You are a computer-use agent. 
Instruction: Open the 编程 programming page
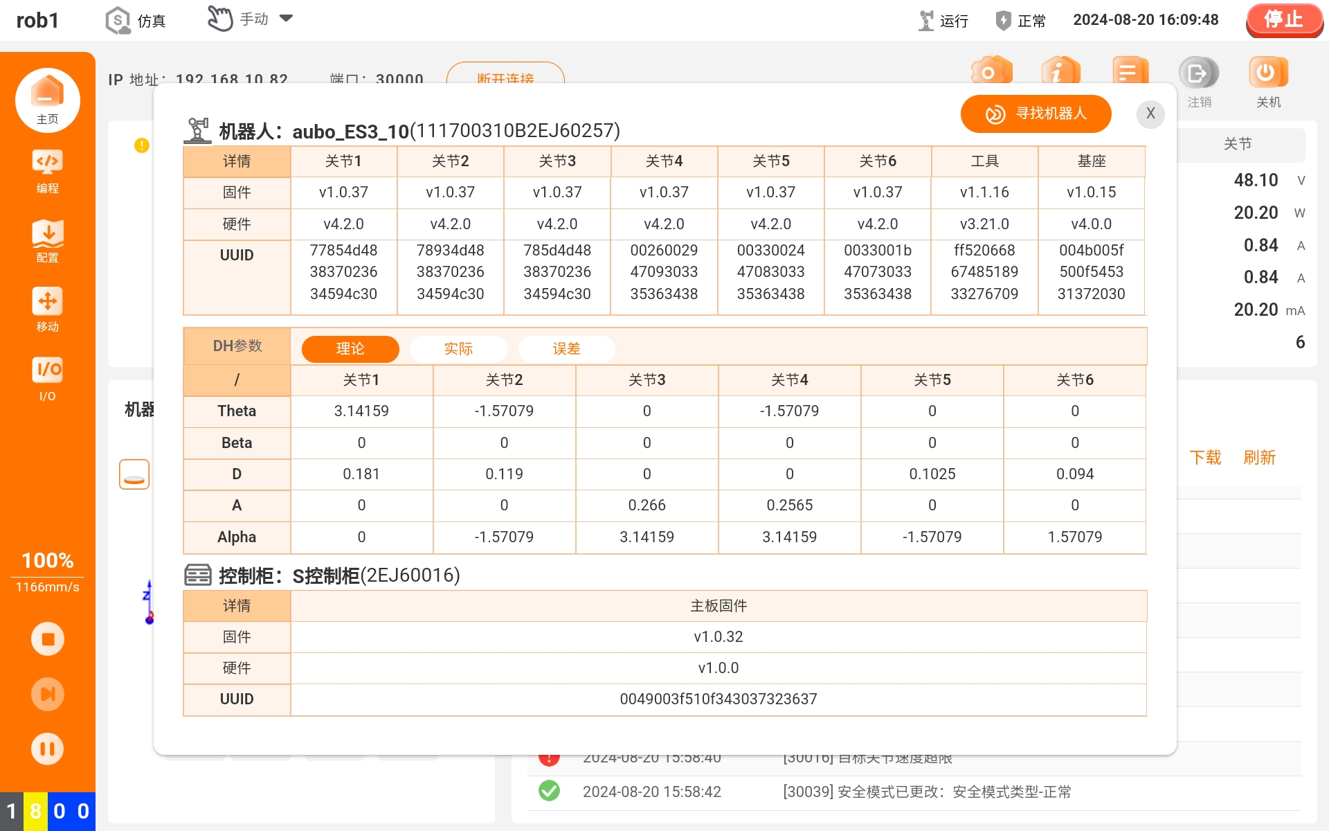click(47, 172)
